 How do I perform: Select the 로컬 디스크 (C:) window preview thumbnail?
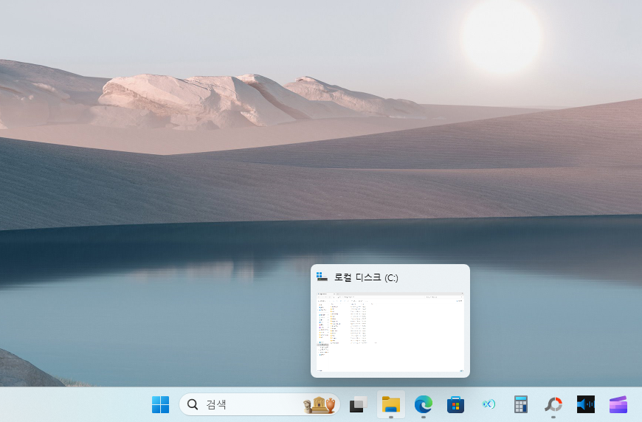click(x=390, y=332)
